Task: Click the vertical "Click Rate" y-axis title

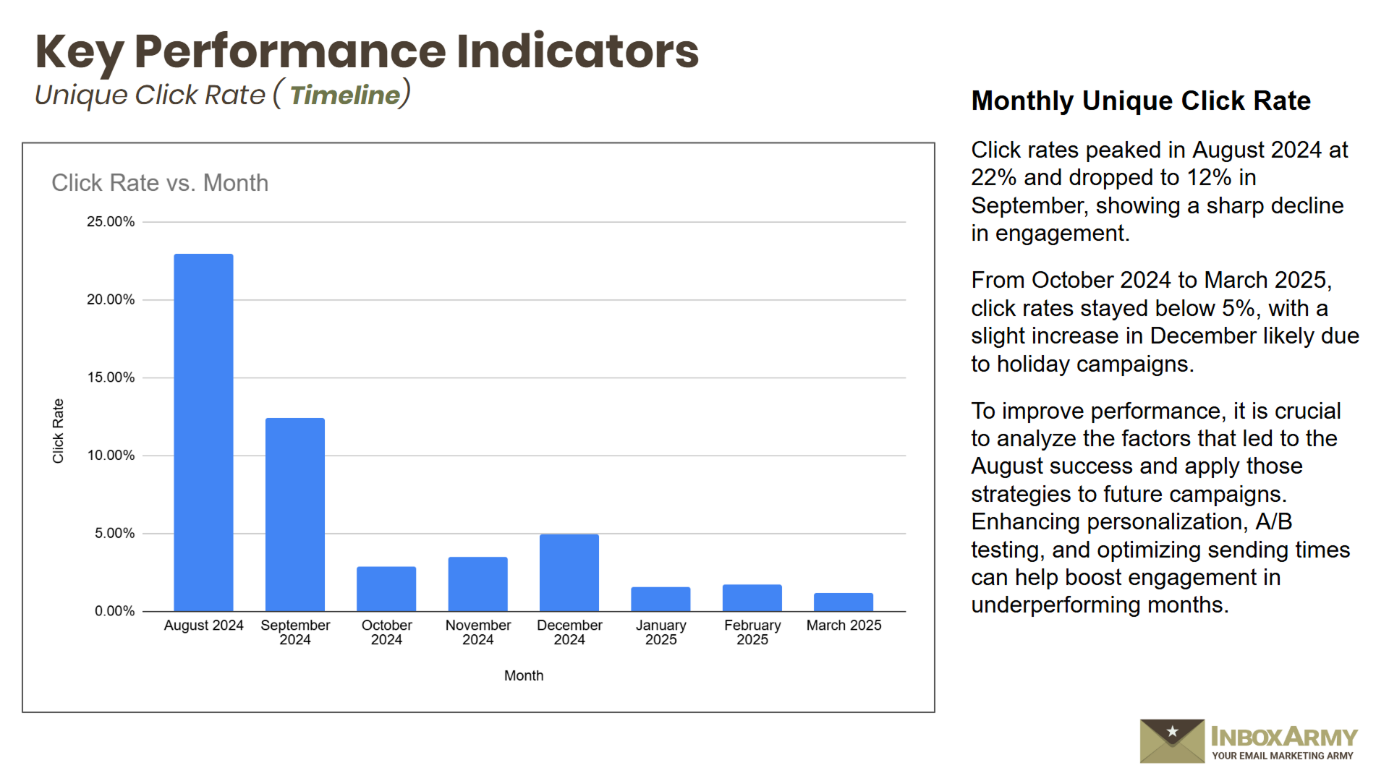Action: coord(59,431)
